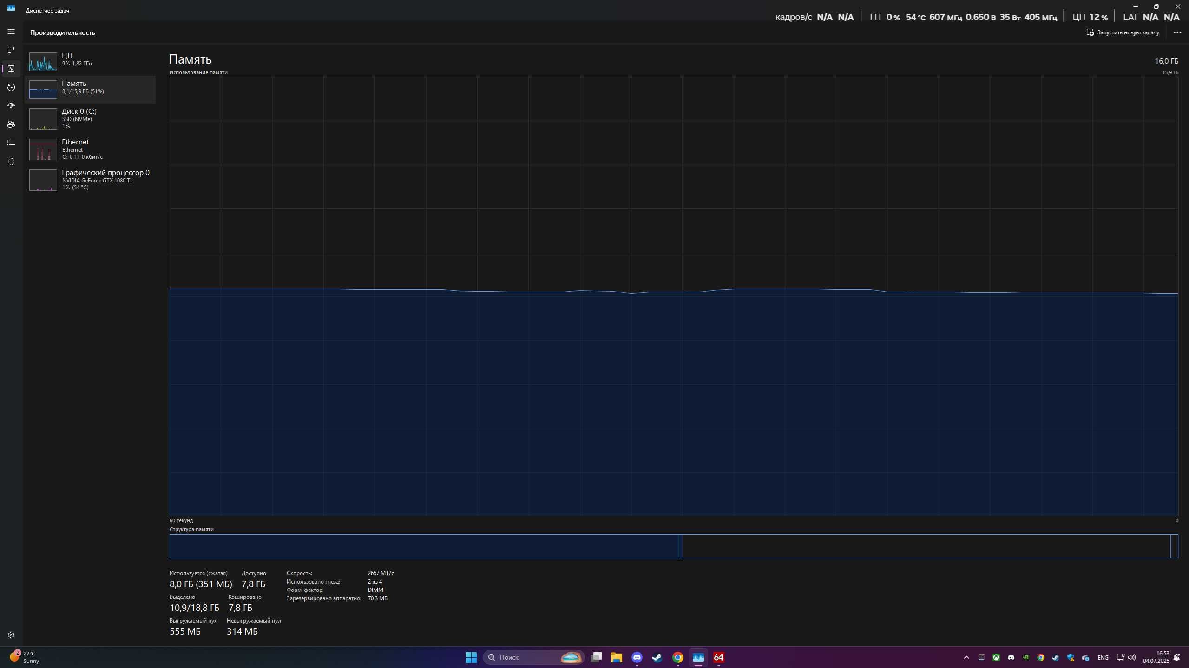Screen dimensions: 1189x668
Task: Open Task View from the taskbar
Action: (596, 657)
